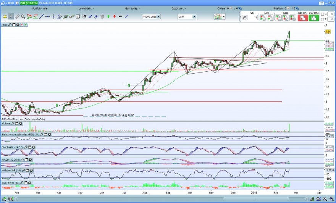The image size is (336, 203).
Task: Pick the horizontal line drawing tool
Action: 48,16
